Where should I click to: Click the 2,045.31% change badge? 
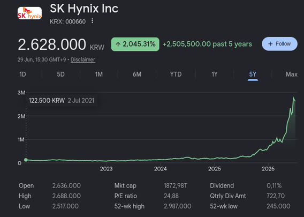tap(135, 44)
